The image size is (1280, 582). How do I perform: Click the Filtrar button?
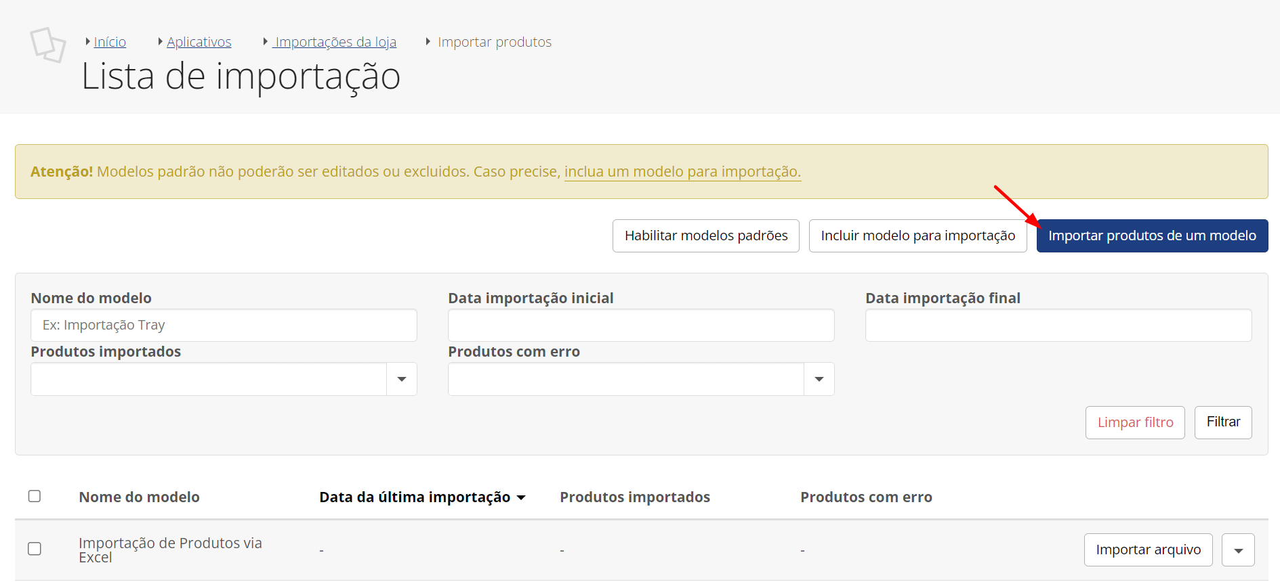1223,422
